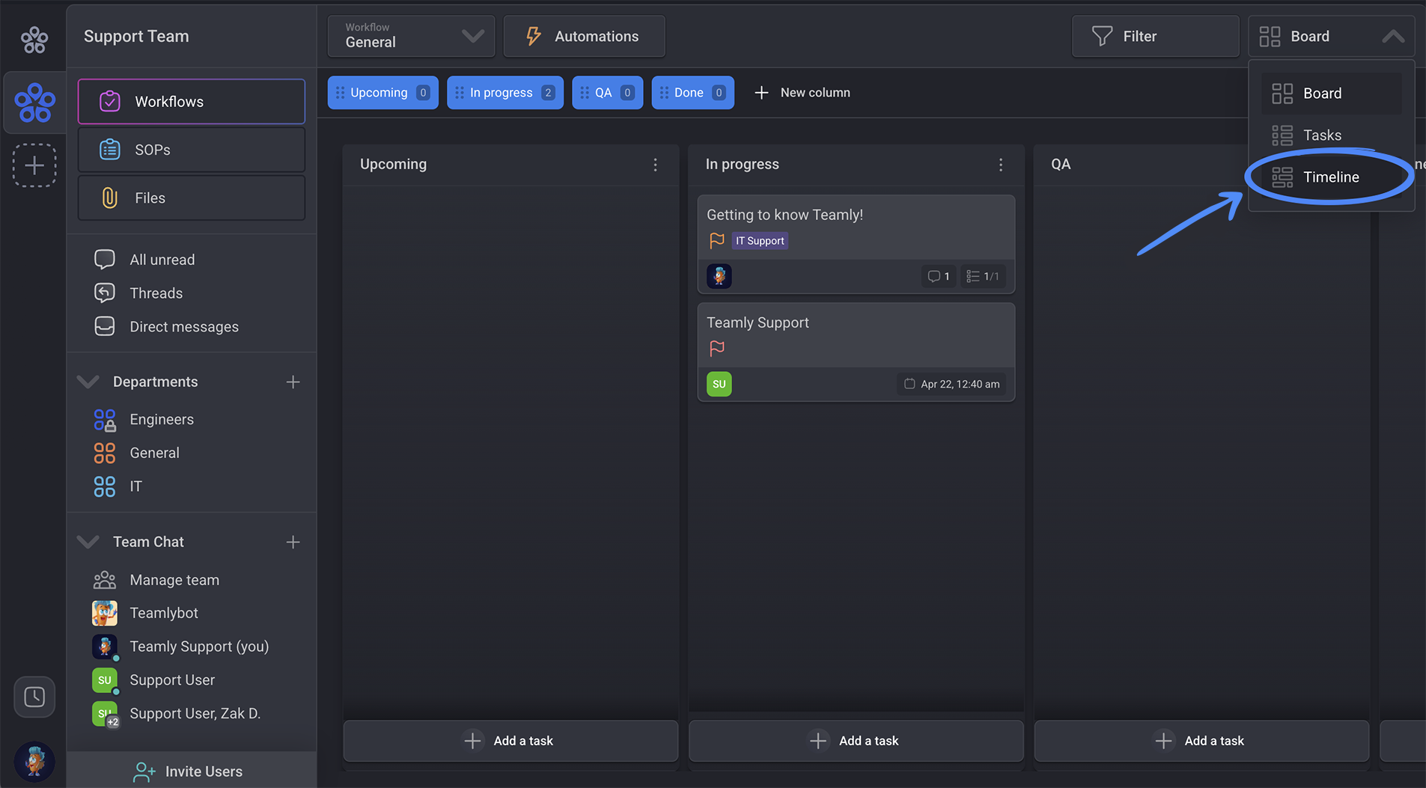Image resolution: width=1426 pixels, height=788 pixels.
Task: Click the orange priority flag on Getting to know Teamly!
Action: click(716, 240)
